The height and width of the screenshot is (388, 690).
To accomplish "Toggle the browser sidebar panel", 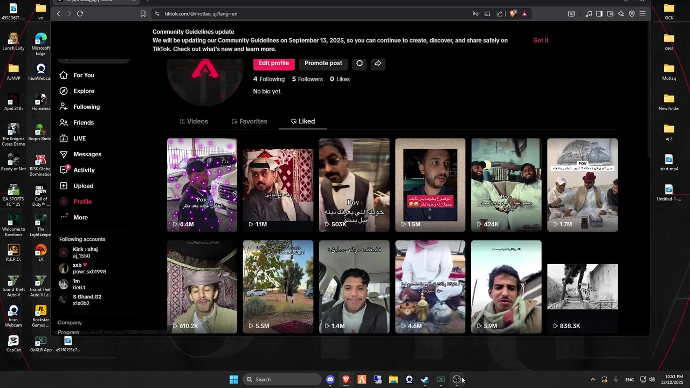I will pyautogui.click(x=599, y=13).
